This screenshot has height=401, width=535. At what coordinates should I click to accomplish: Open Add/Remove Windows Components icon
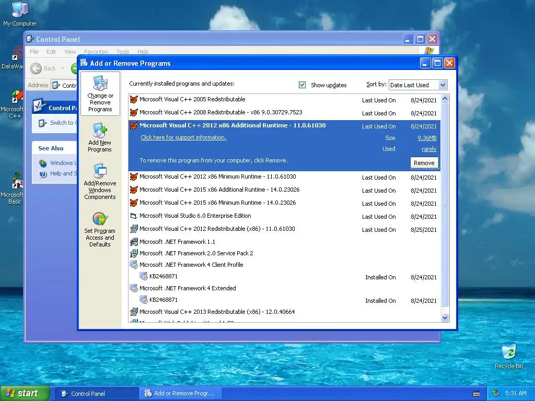(100, 171)
